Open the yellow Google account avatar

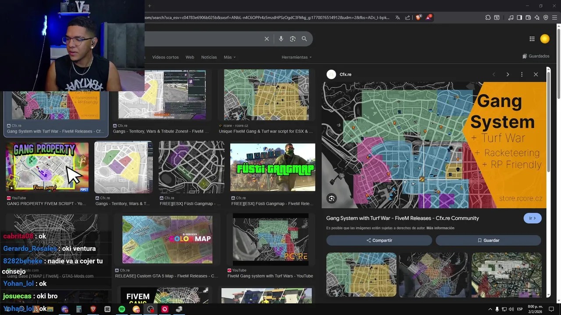545,39
